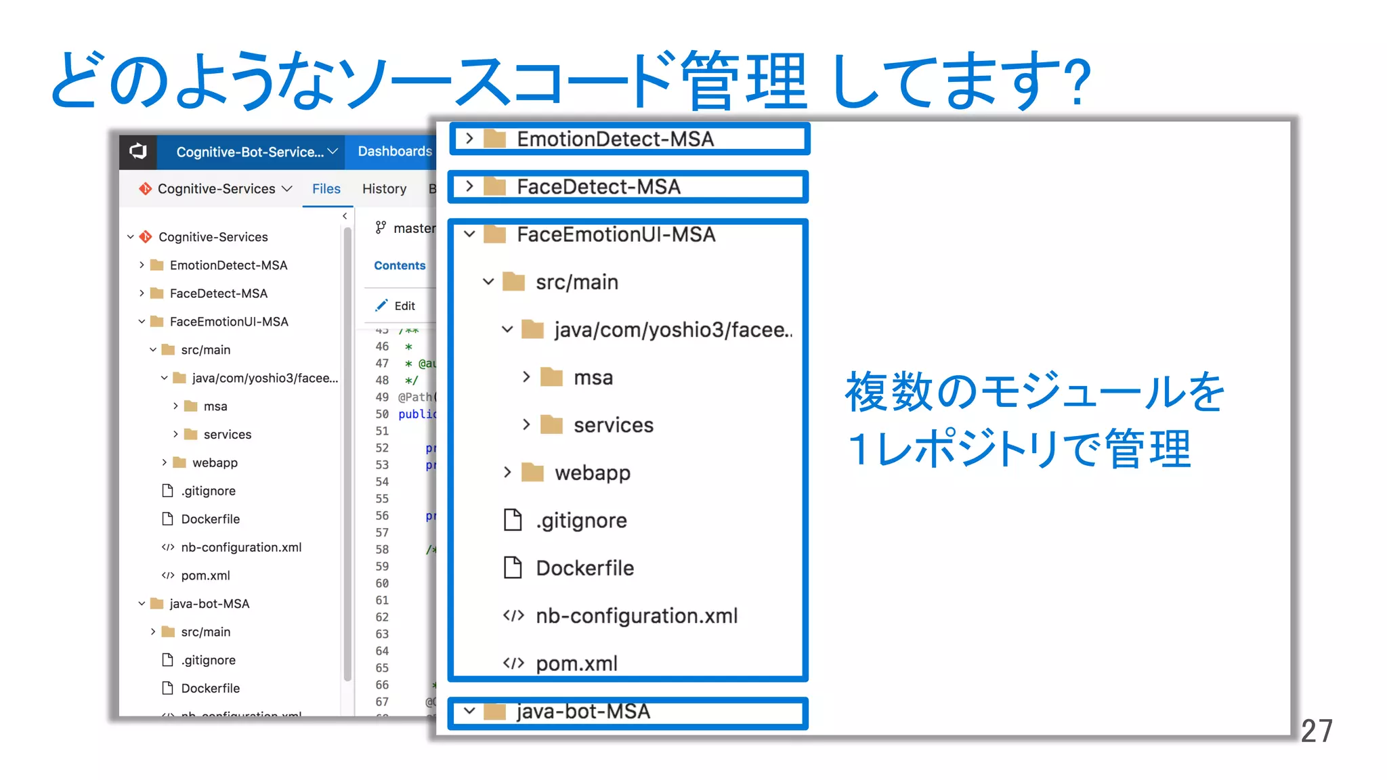Screen dimensions: 1387x780
Task: Open the History tab
Action: [x=384, y=189]
